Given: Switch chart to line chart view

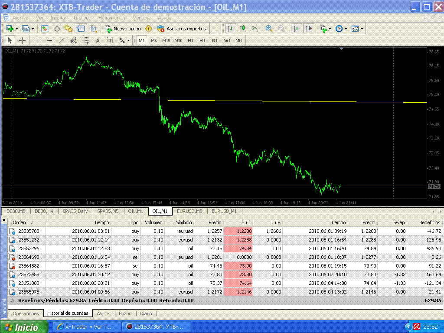Looking at the screenshot, I should (255, 29).
